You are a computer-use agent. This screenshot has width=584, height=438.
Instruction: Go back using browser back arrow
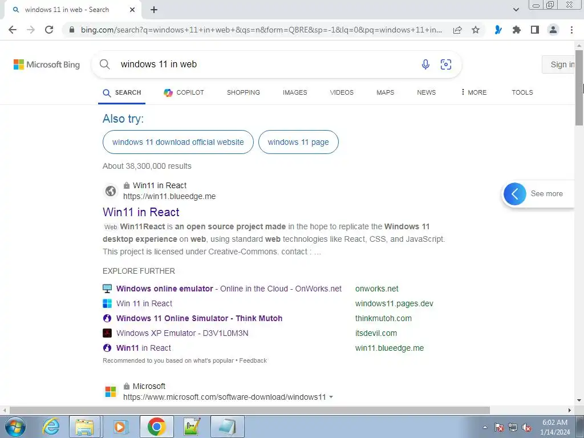[x=13, y=30]
